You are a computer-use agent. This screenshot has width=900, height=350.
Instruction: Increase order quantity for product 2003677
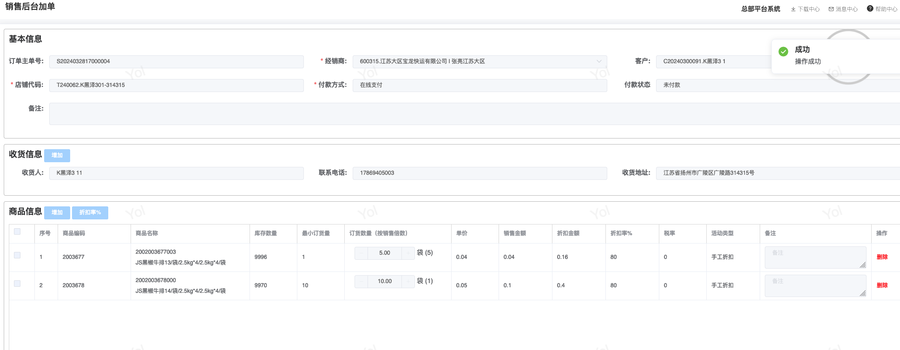[408, 253]
